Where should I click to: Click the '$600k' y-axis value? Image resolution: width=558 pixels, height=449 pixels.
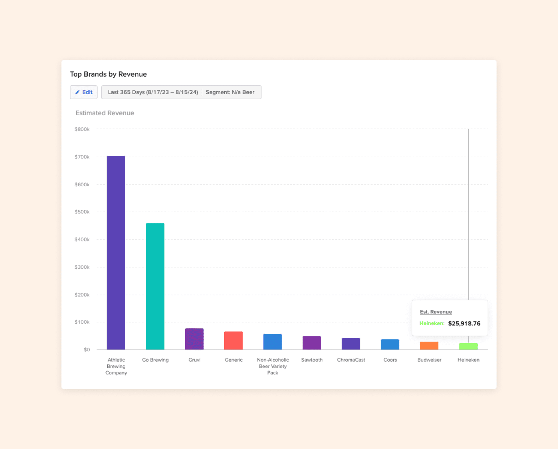[82, 185]
